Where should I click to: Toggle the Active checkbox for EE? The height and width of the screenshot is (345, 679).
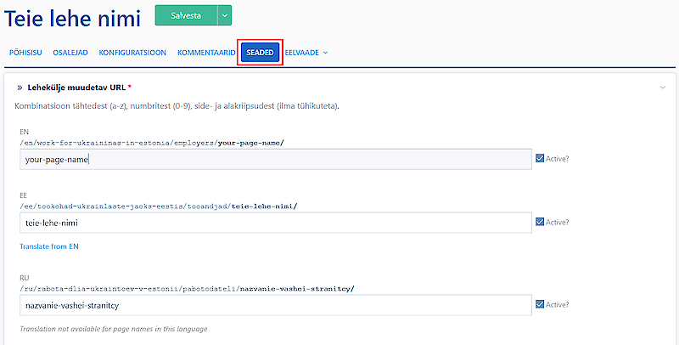540,222
